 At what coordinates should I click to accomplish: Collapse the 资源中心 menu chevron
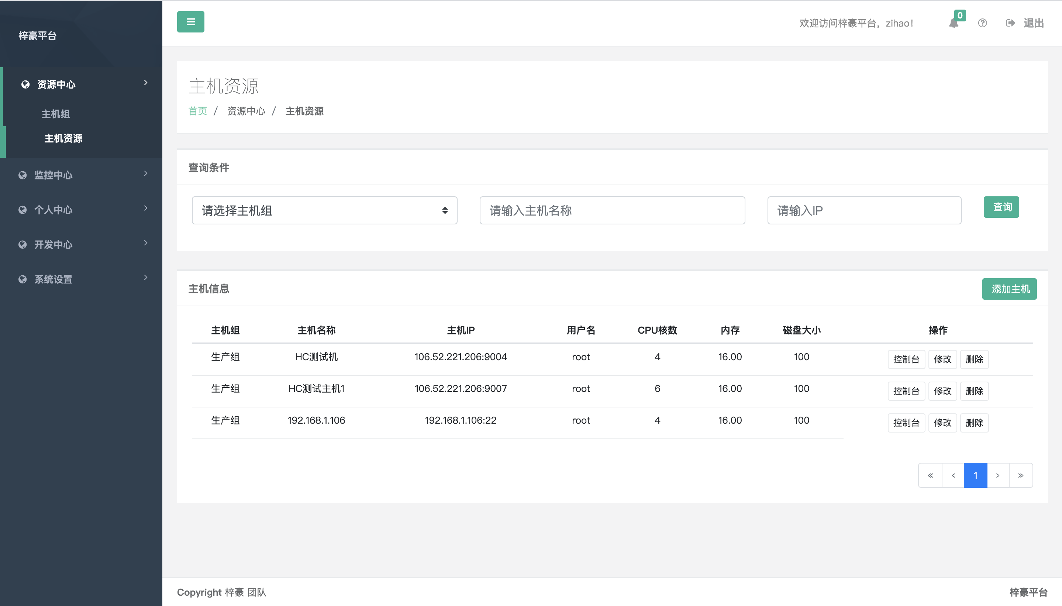tap(146, 83)
